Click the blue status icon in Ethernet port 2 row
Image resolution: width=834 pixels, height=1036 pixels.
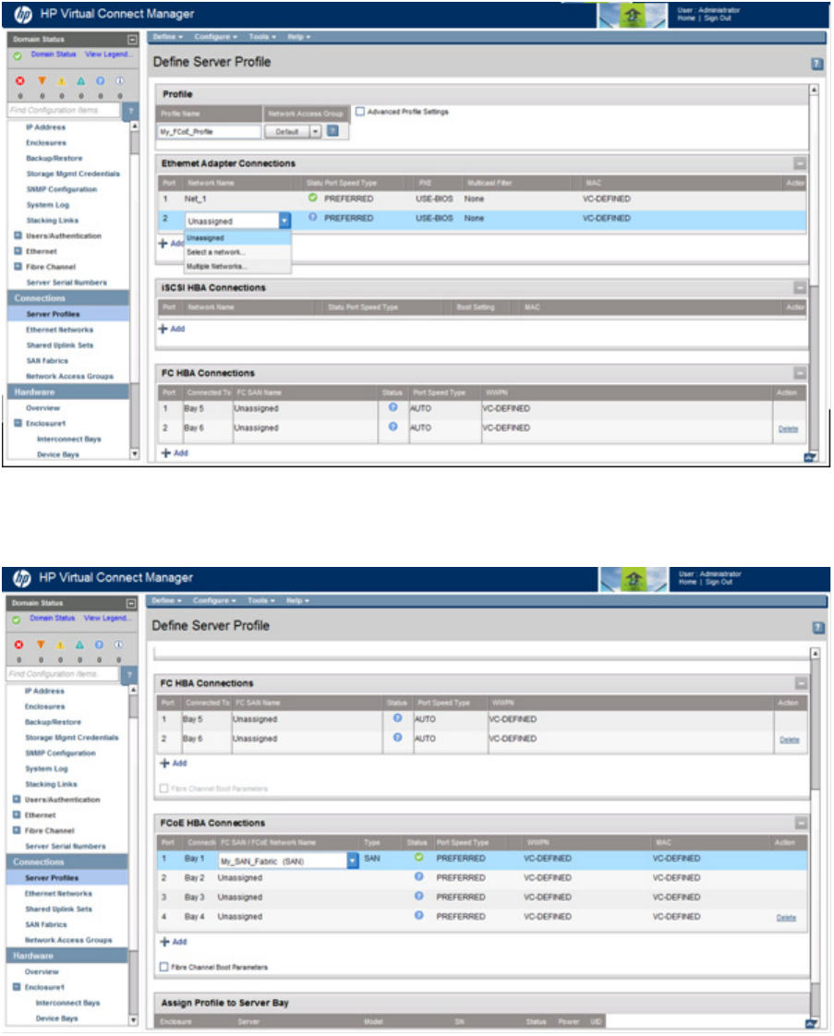(312, 217)
